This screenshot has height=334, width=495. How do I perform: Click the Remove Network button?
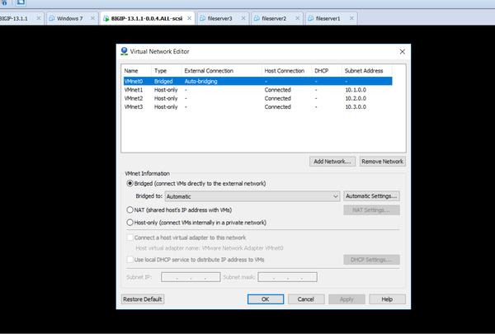[x=382, y=162]
